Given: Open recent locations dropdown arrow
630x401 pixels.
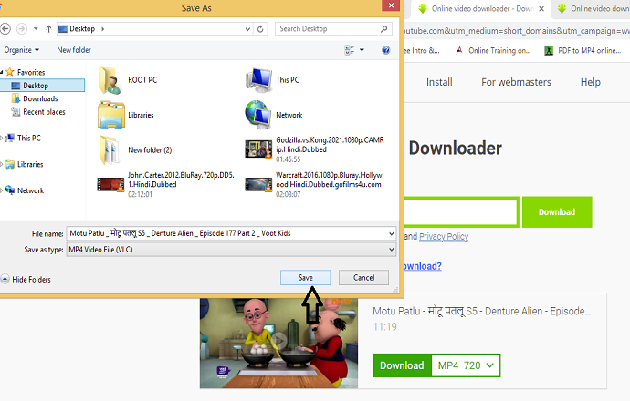Looking at the screenshot, I should [x=36, y=29].
